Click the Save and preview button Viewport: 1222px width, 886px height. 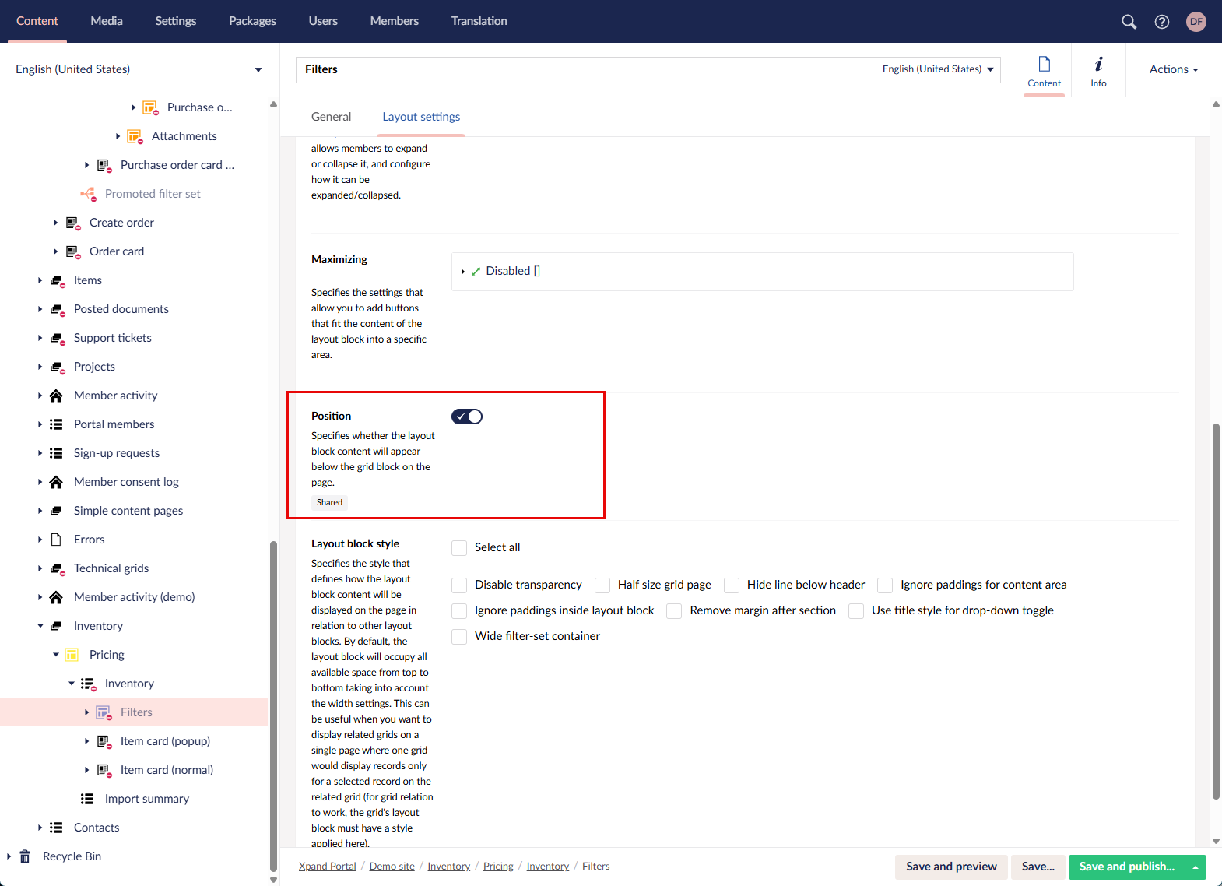(951, 867)
